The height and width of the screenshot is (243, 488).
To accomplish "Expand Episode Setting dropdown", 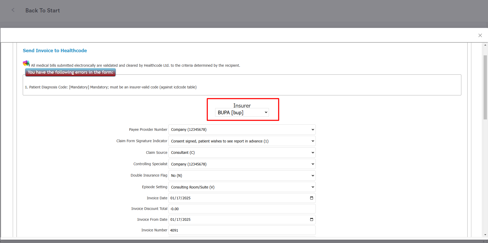I will click(x=242, y=187).
